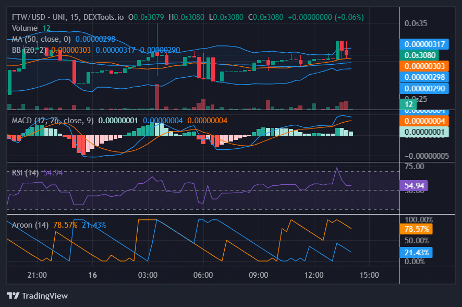
Task: Click the orange Aroon Up label 78.57%
Action: coord(416,229)
